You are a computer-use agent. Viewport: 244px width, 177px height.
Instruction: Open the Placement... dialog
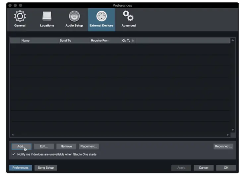(x=89, y=147)
